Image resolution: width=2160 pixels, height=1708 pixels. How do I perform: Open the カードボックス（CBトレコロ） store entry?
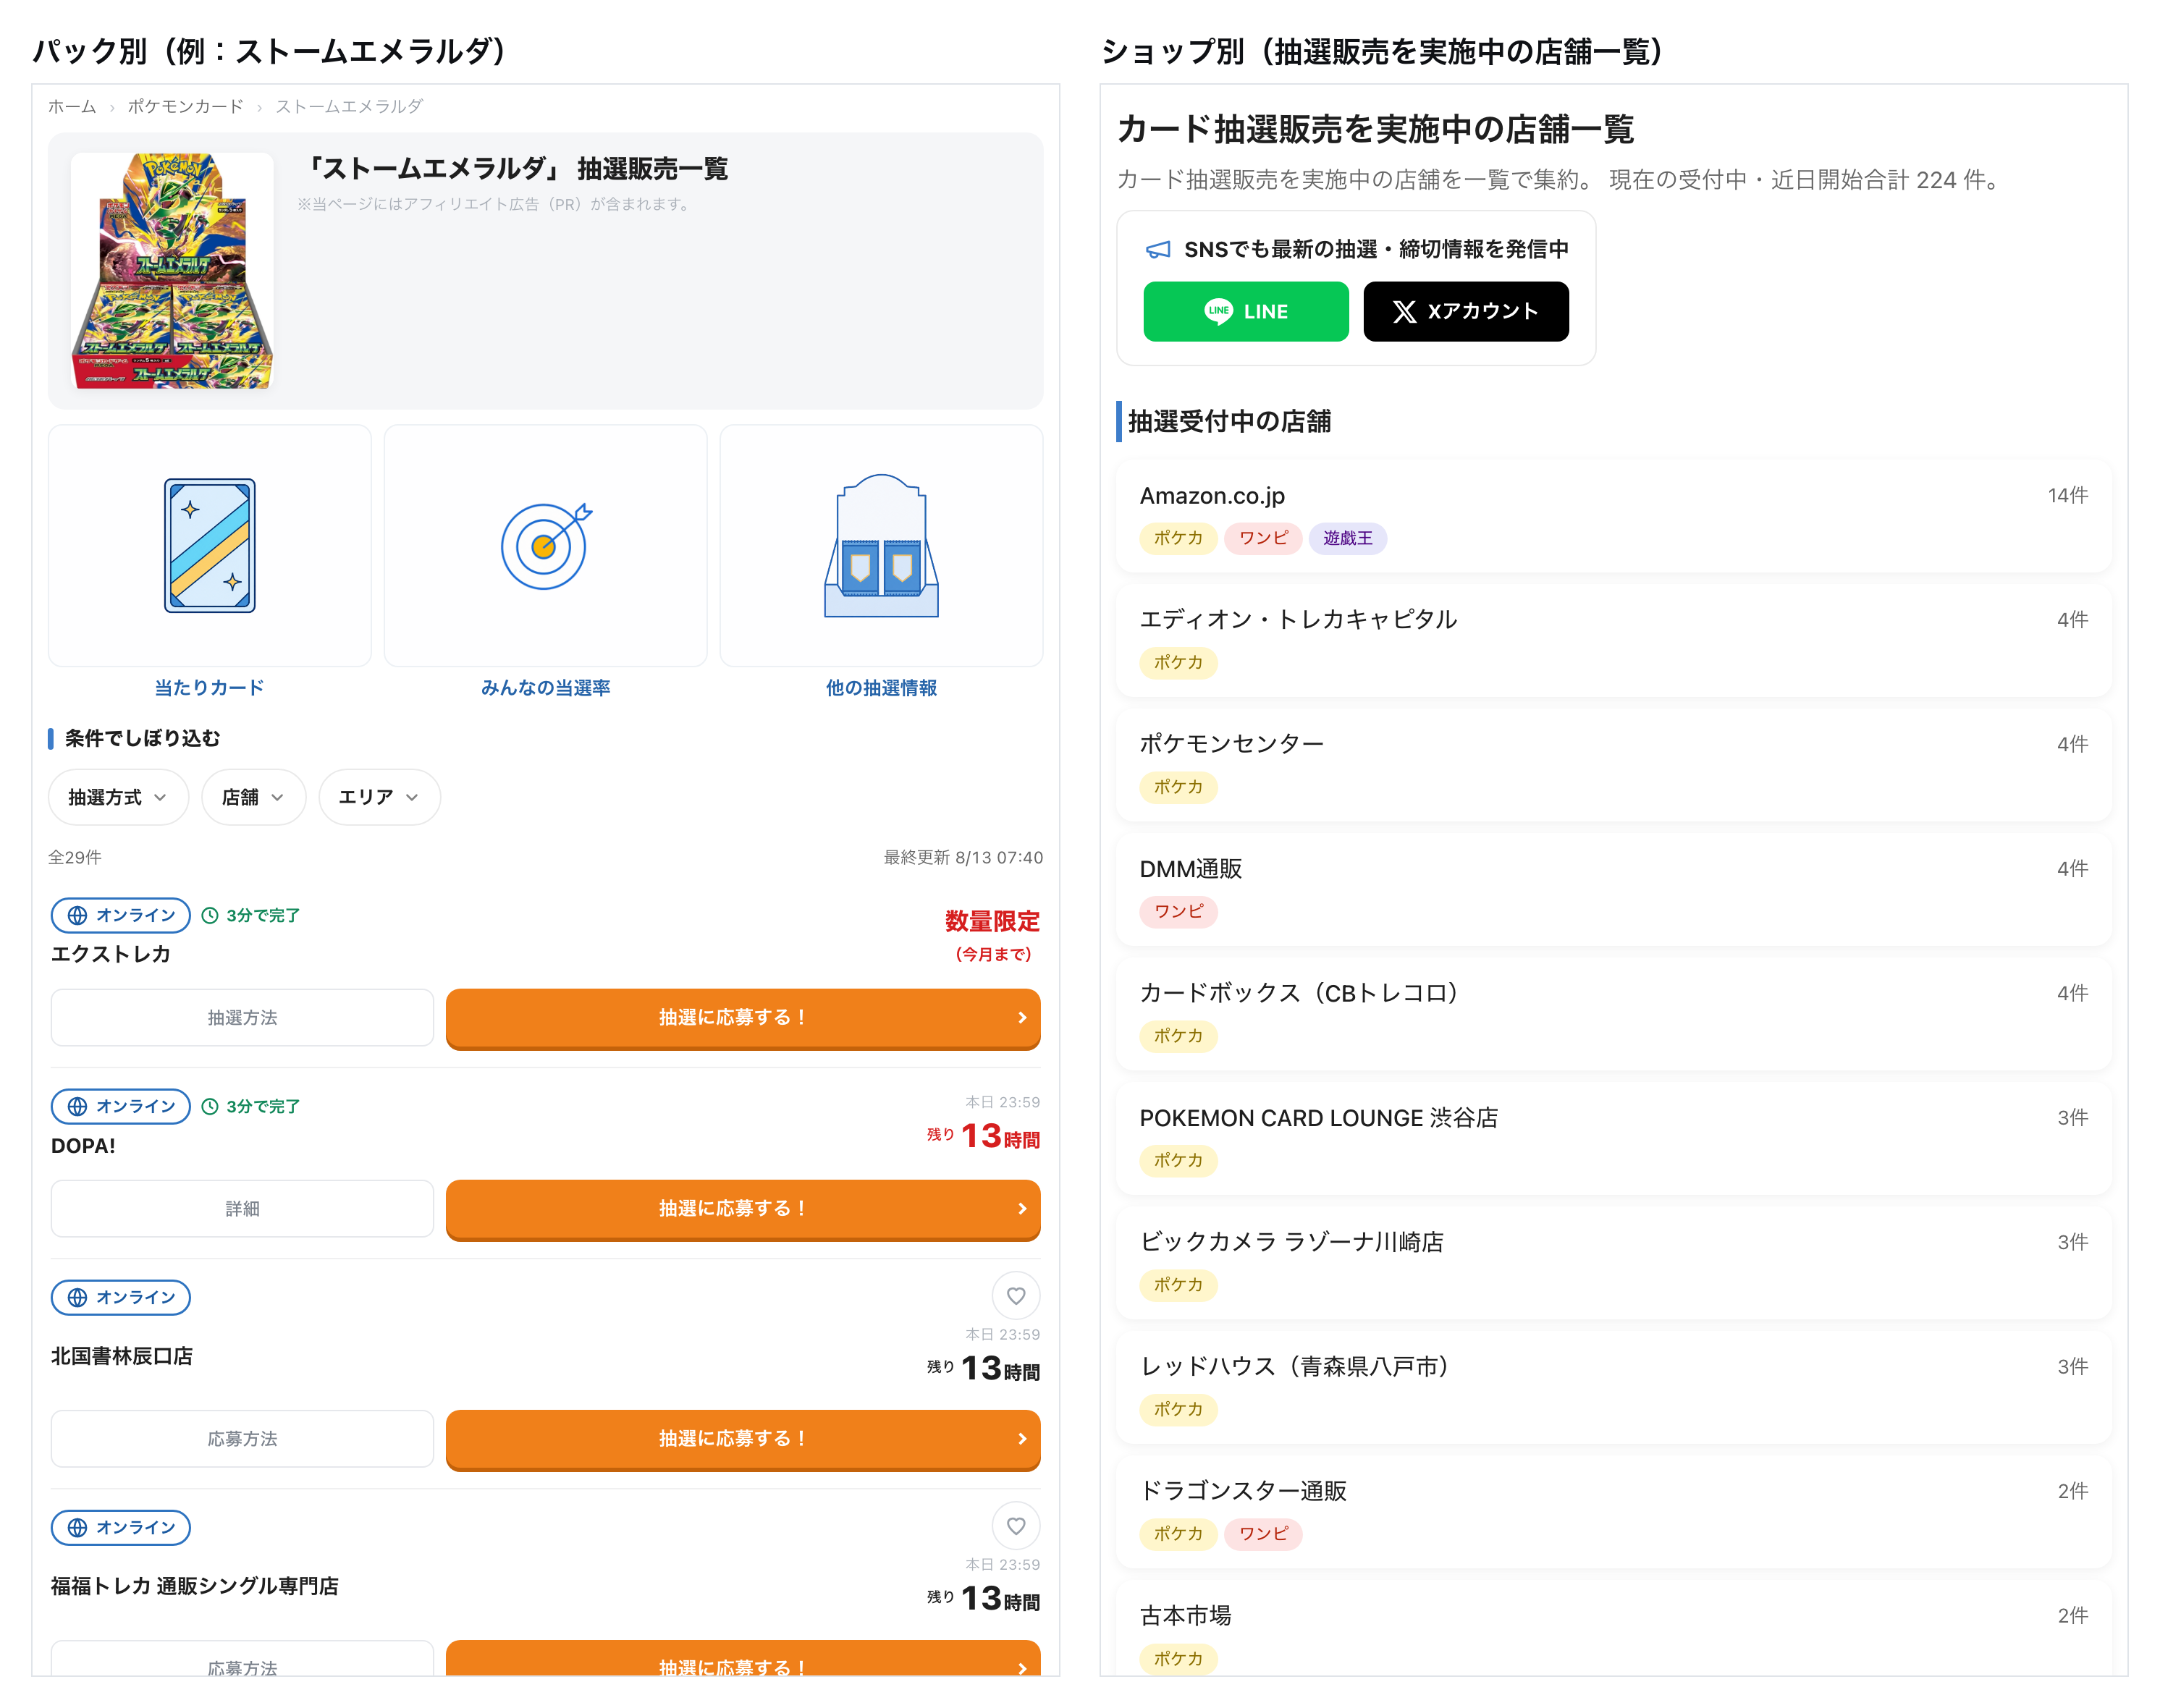[1613, 1014]
